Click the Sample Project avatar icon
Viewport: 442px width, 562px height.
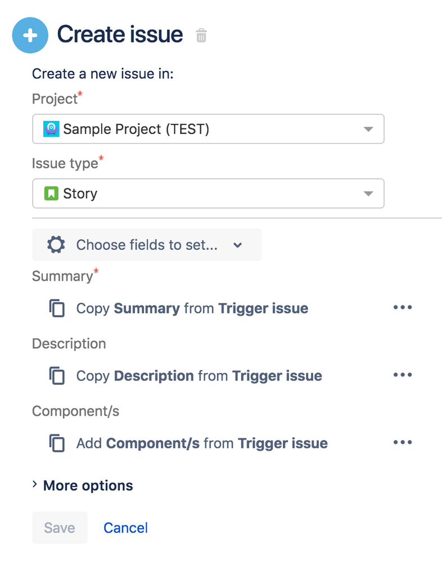click(52, 129)
